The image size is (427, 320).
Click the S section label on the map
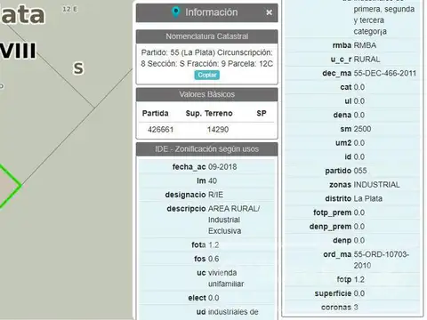pyautogui.click(x=78, y=68)
